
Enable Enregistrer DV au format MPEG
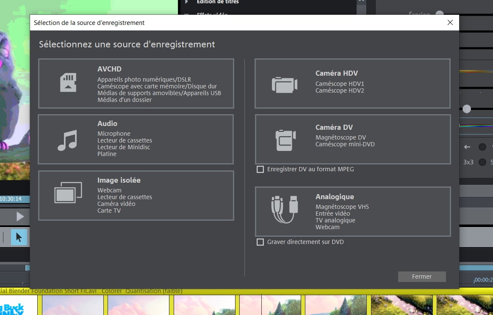tap(260, 170)
